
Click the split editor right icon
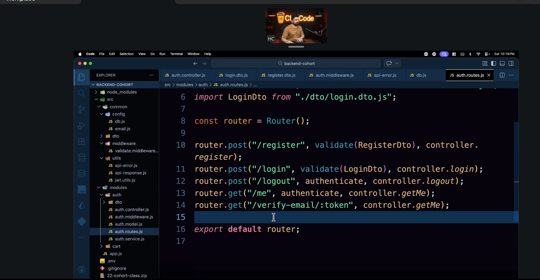502,75
